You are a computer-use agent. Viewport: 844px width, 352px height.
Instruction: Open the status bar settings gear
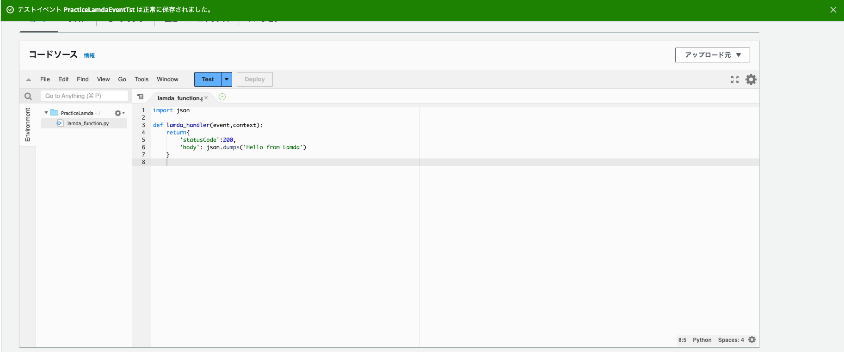(752, 340)
